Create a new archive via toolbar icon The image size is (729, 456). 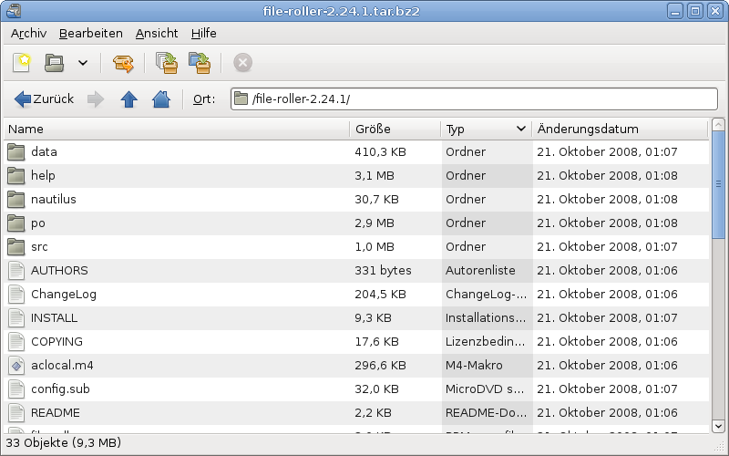(x=23, y=63)
